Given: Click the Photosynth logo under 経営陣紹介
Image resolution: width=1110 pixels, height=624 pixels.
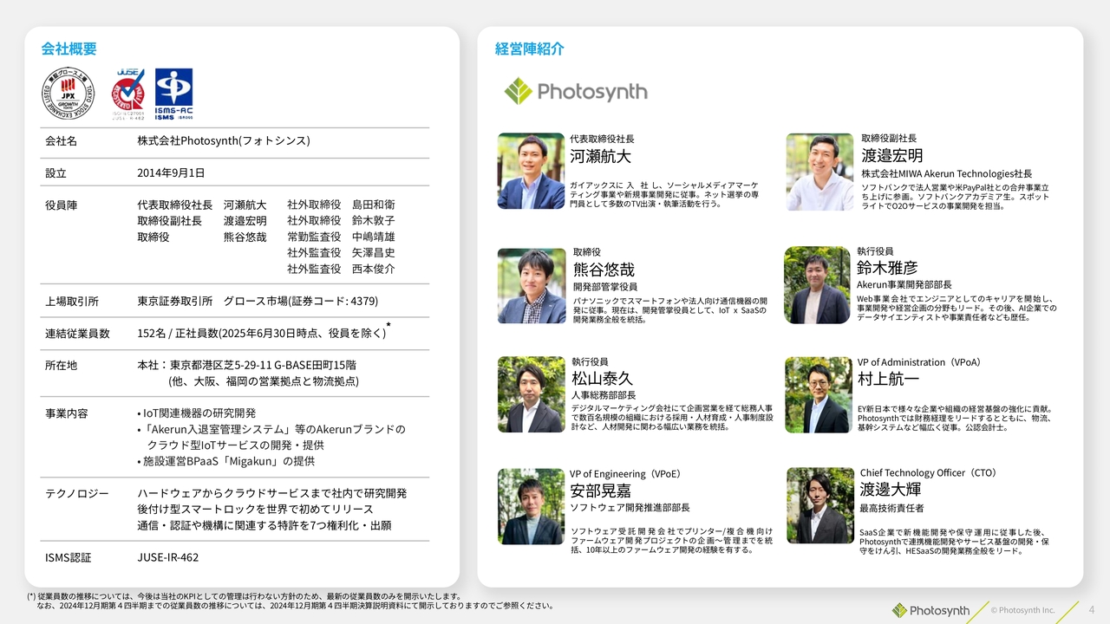Looking at the screenshot, I should click(576, 91).
